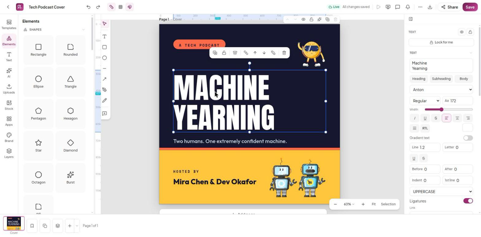This screenshot has width=481, height=237.
Task: Toggle element visibility in the TEXT panel
Action: click(462, 32)
